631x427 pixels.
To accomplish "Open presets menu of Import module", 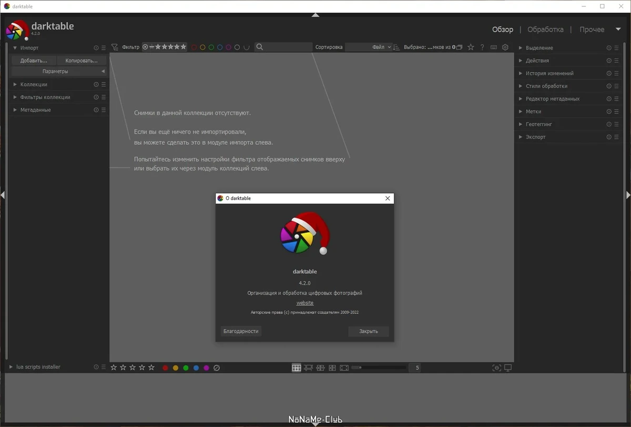I will 104,48.
